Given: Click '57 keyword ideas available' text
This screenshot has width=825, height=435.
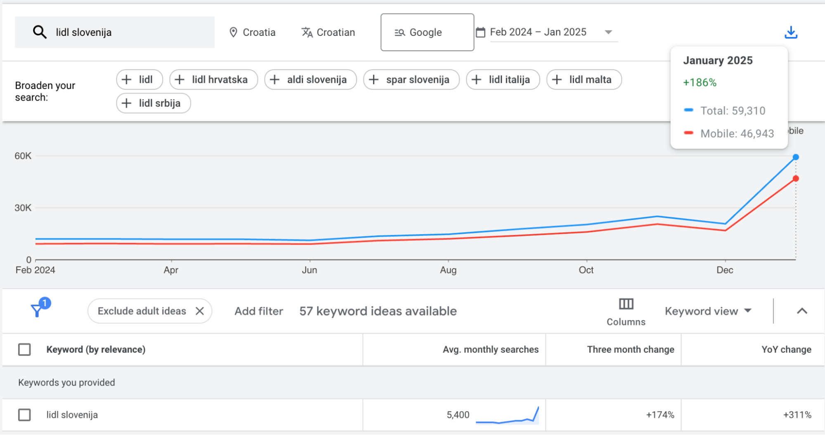Looking at the screenshot, I should pos(378,311).
